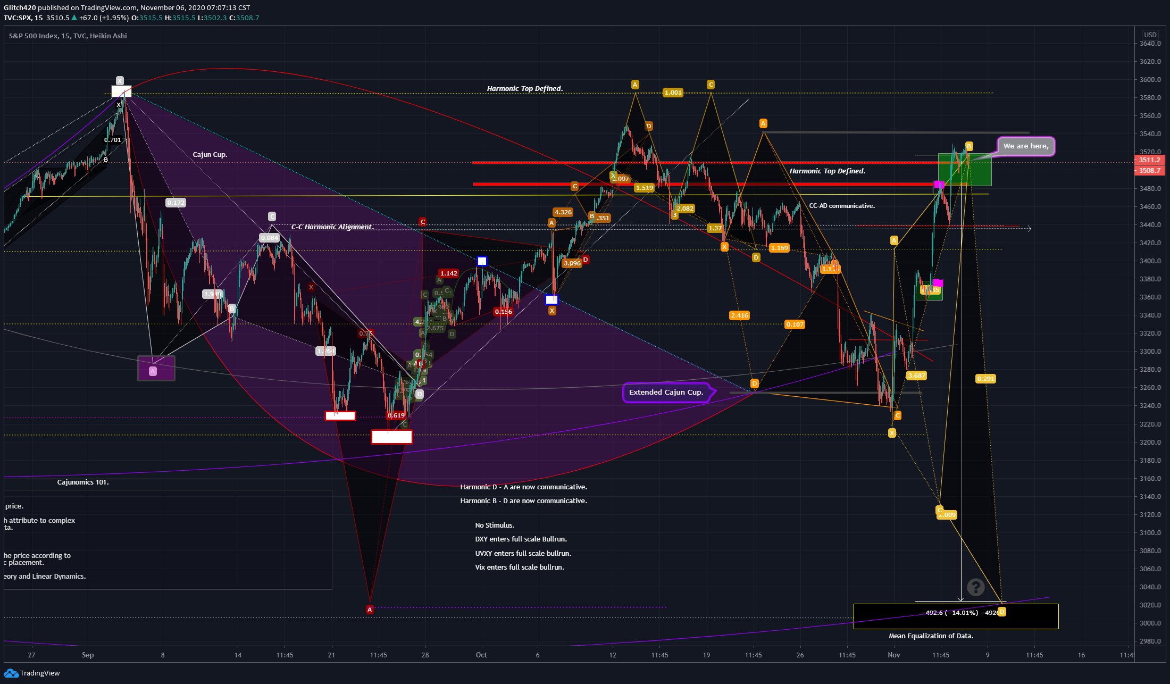Click the 2980.0 level on the price axis
The height and width of the screenshot is (684, 1170).
tap(1150, 641)
